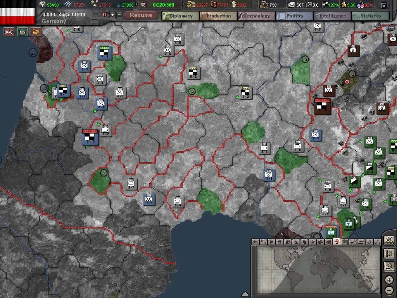Select the aircraft map mode icon
The height and width of the screenshot is (298, 397).
(x=353, y=242)
